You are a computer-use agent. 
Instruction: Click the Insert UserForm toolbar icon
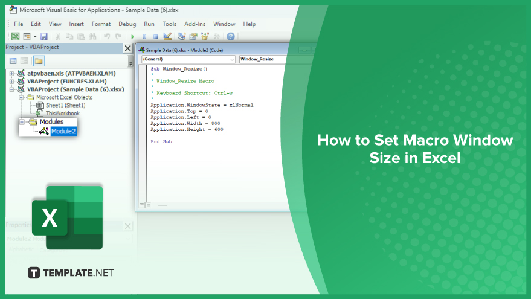[27, 36]
